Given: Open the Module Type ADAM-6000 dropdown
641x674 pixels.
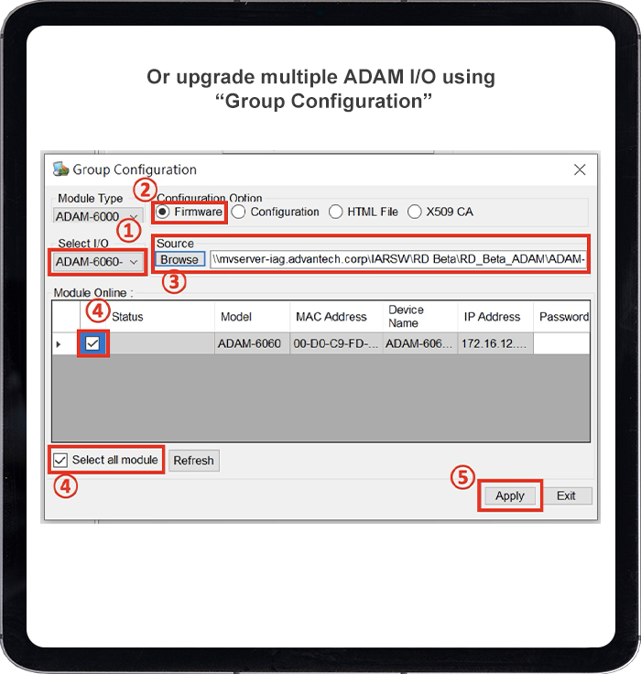Looking at the screenshot, I should 98,216.
